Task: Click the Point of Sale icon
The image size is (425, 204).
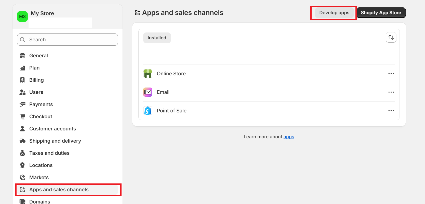Action: coord(148,111)
